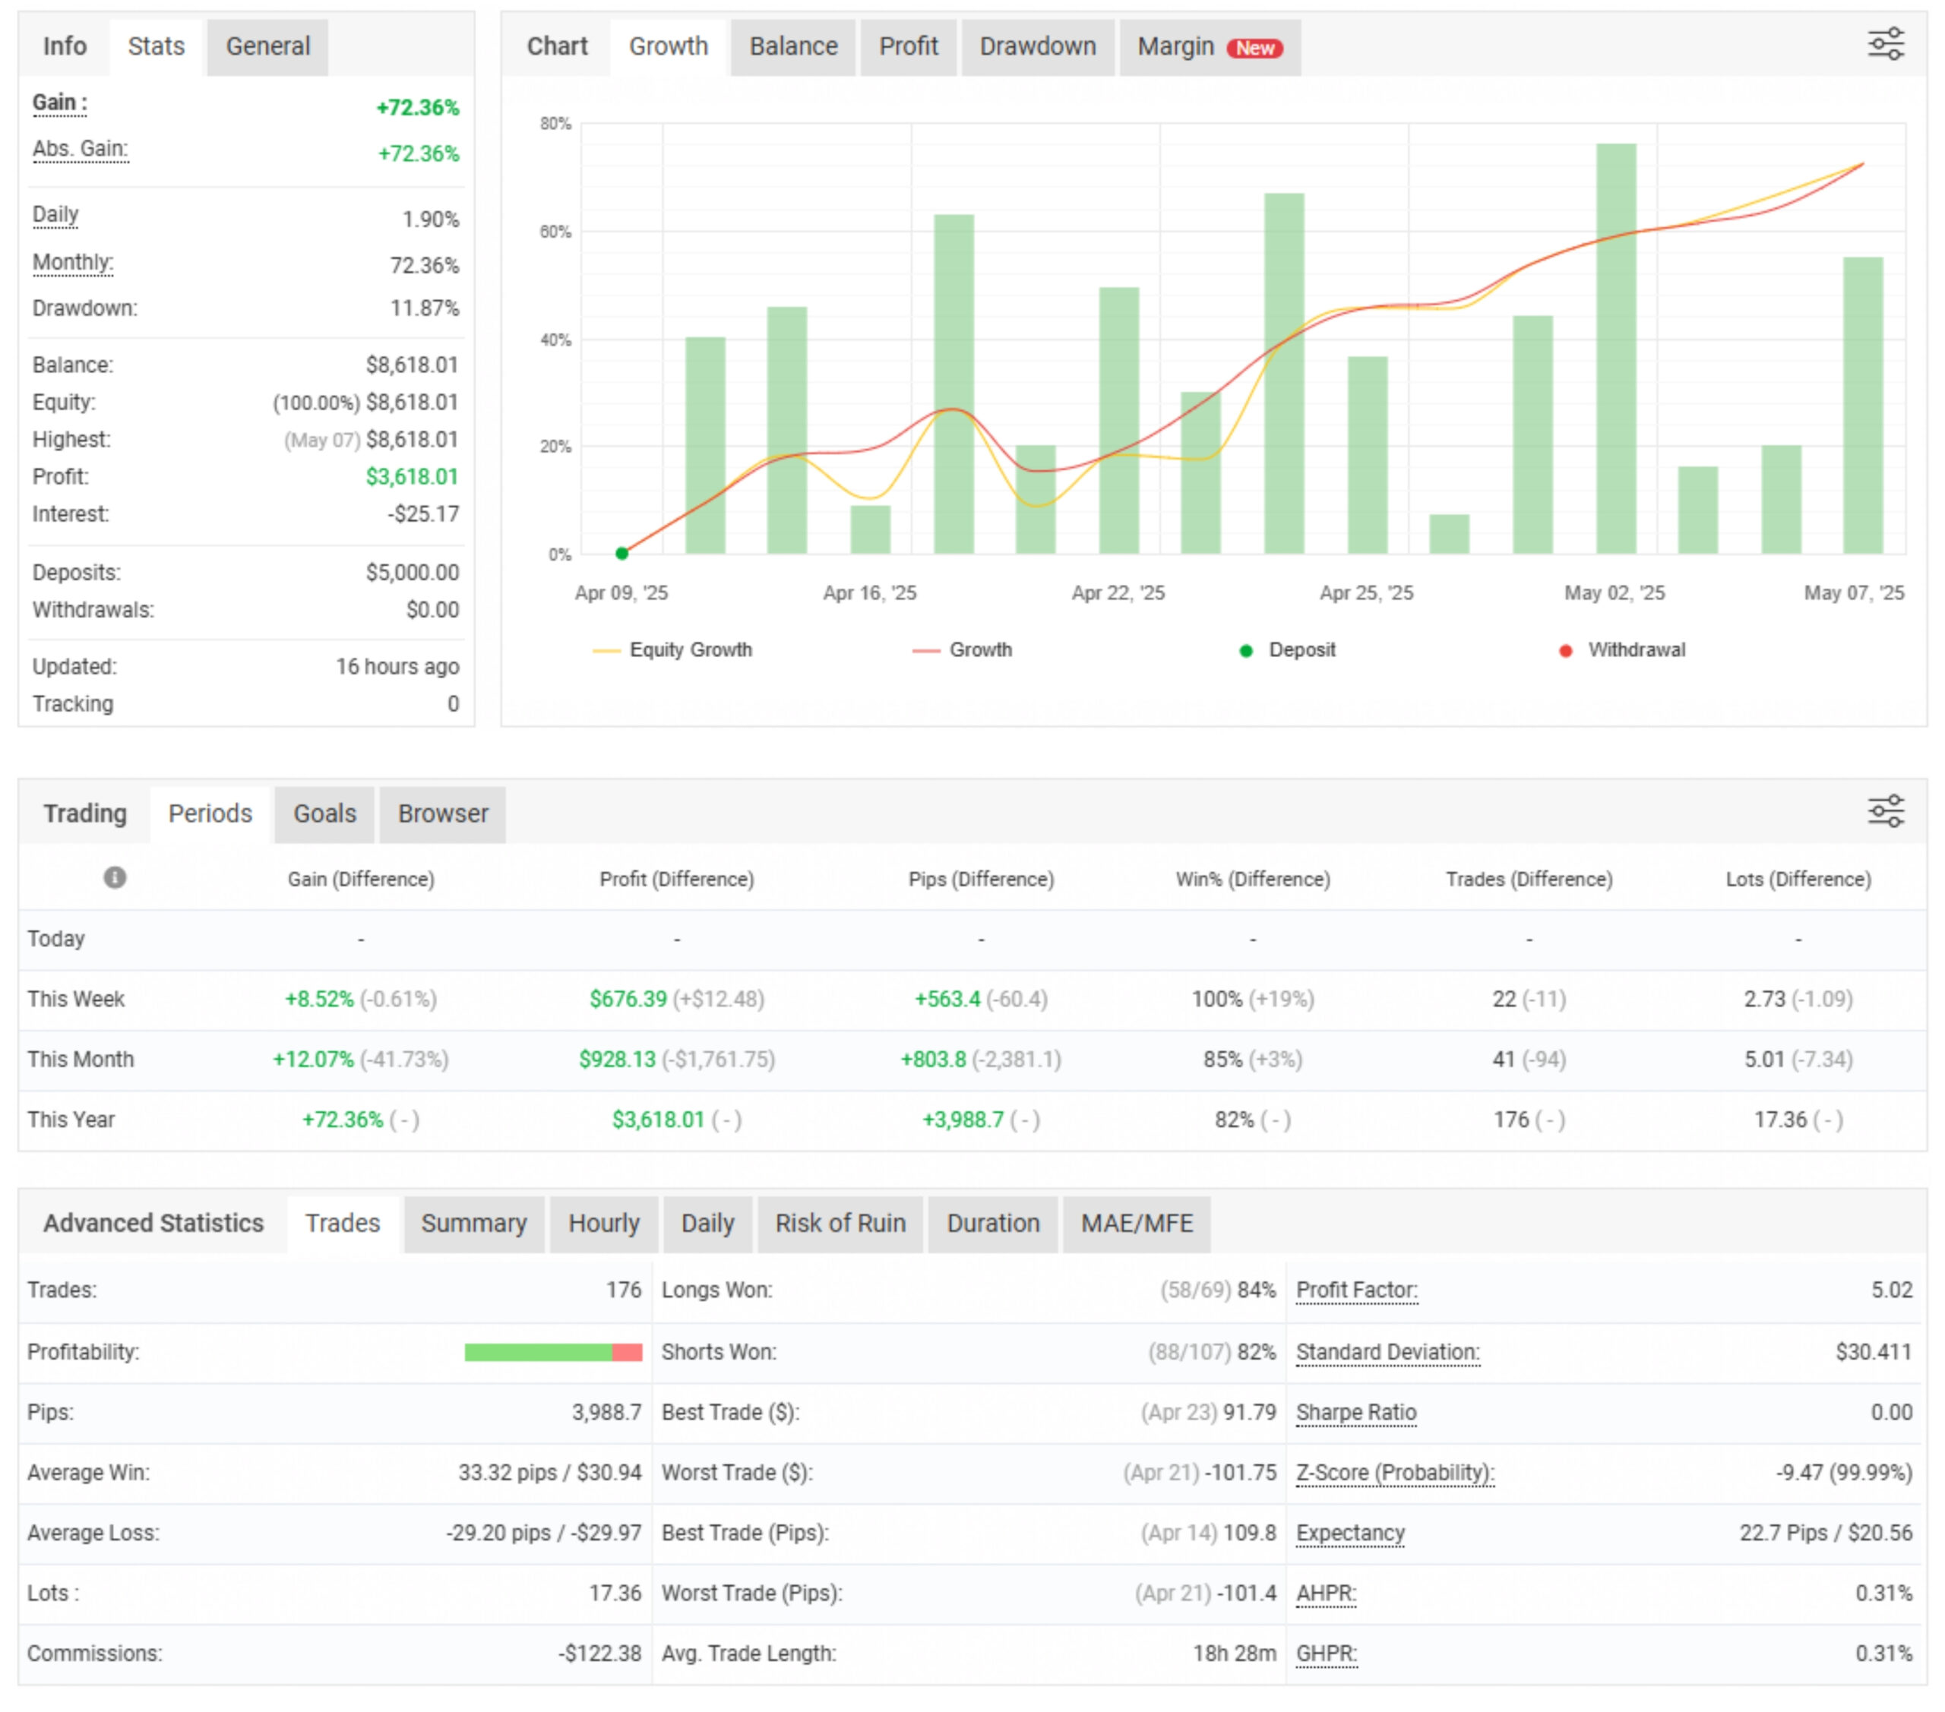Switch to Goals tab in Trading
This screenshot has height=1712, width=1945.
[x=324, y=814]
